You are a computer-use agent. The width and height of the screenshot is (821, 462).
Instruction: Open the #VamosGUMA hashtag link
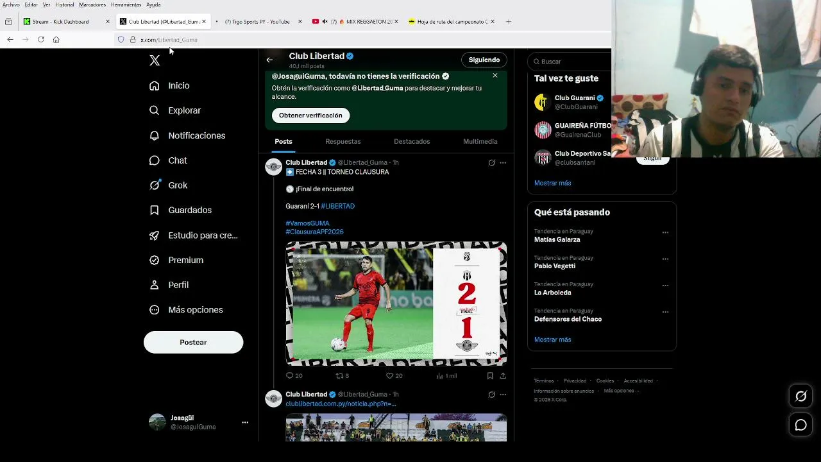click(x=307, y=223)
